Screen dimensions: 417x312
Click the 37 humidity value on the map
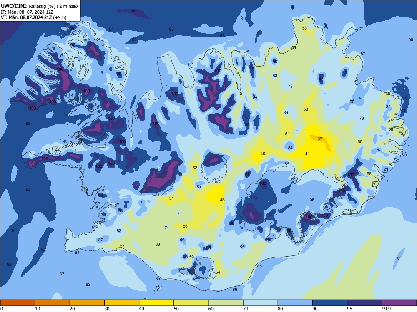pos(320,139)
